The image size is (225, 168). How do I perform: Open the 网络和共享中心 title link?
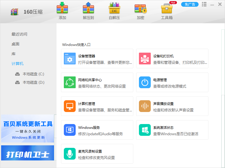[x=90, y=80]
